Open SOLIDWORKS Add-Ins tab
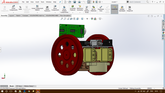165x93 pixels. (x=37, y=16)
